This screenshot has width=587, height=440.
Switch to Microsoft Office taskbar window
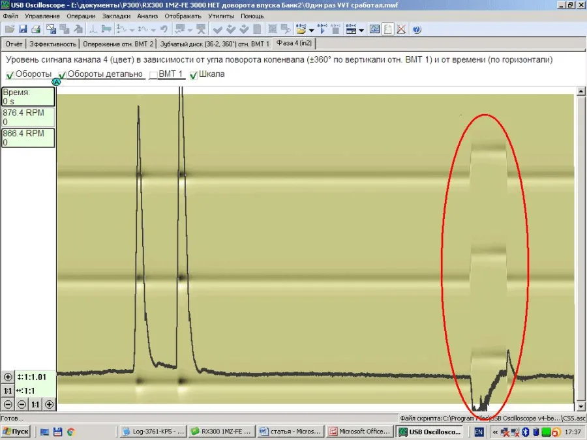coord(360,432)
